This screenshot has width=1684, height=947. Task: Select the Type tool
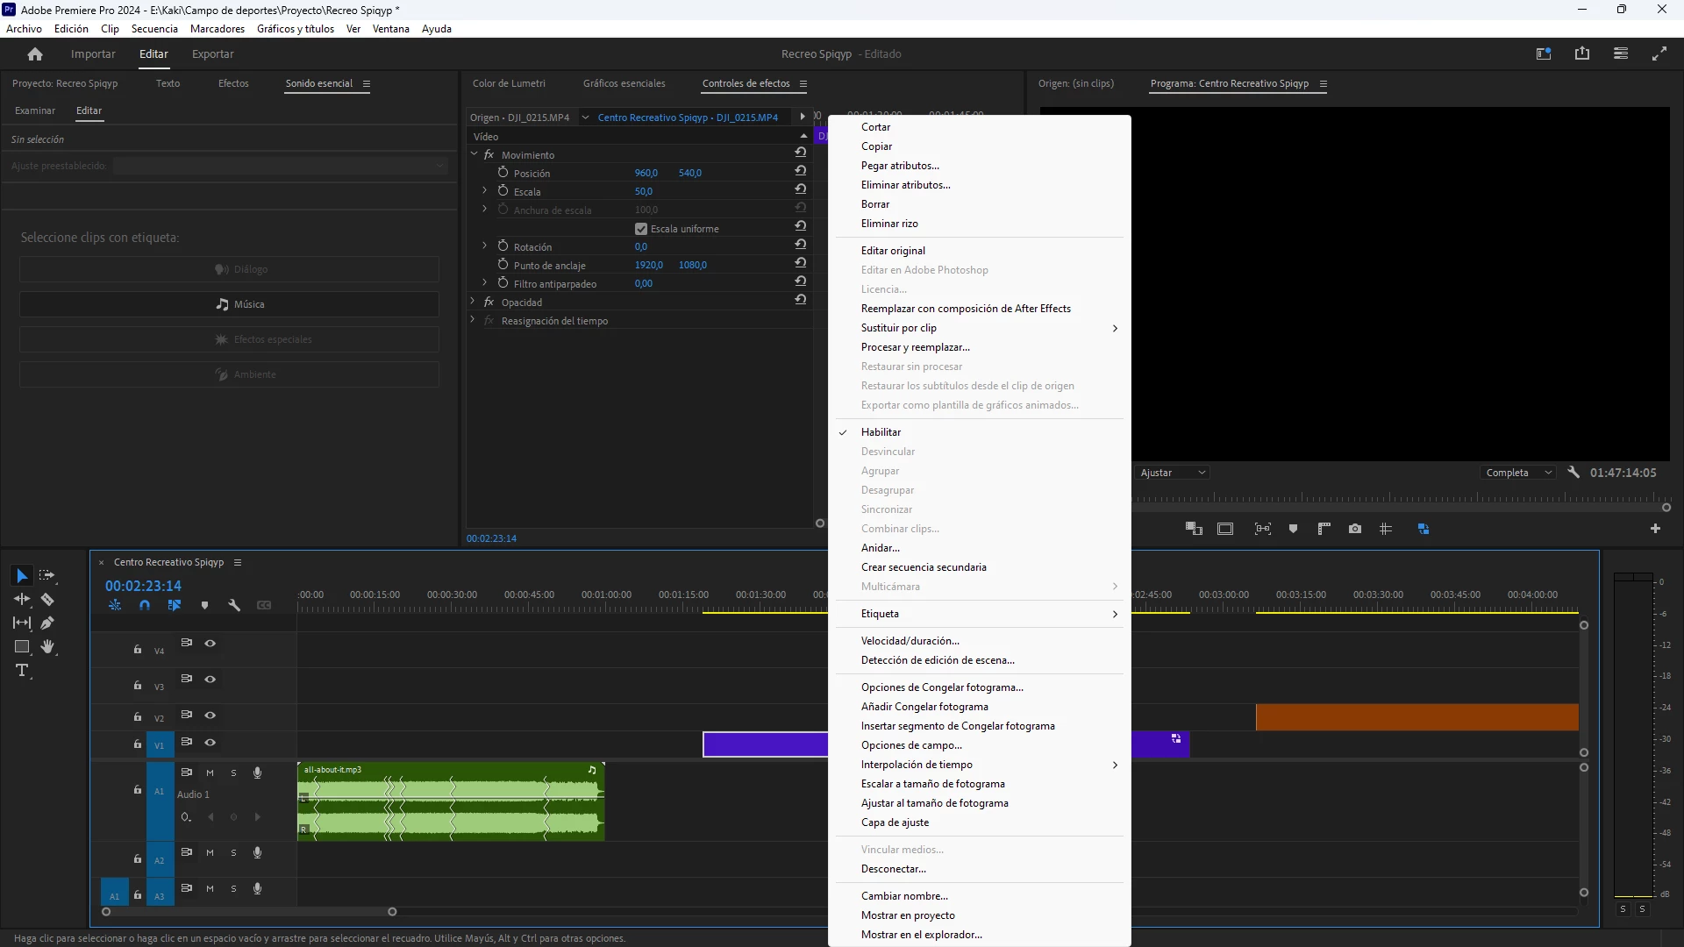[x=22, y=671]
